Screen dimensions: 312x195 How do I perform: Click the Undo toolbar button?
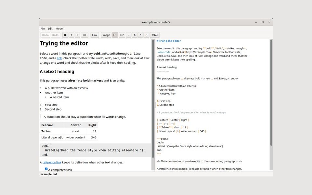(x=45, y=35)
